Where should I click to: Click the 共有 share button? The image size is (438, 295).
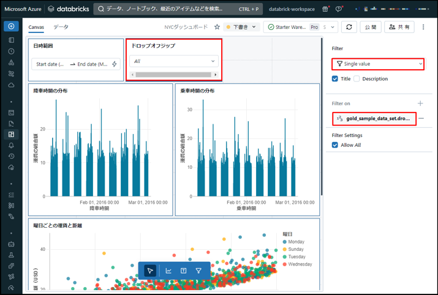tap(399, 27)
